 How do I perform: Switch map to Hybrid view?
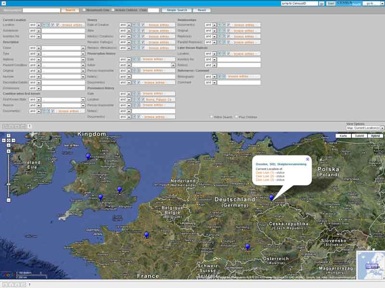(x=375, y=136)
